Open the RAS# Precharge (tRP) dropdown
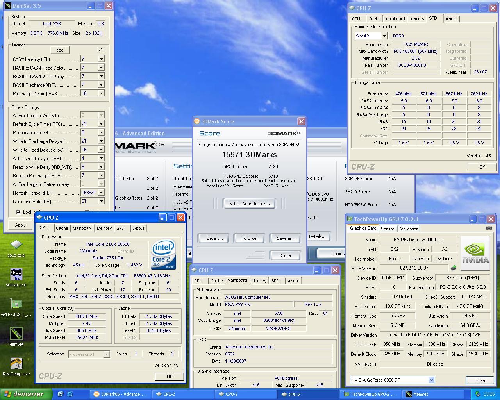The image size is (500, 400). point(101,85)
